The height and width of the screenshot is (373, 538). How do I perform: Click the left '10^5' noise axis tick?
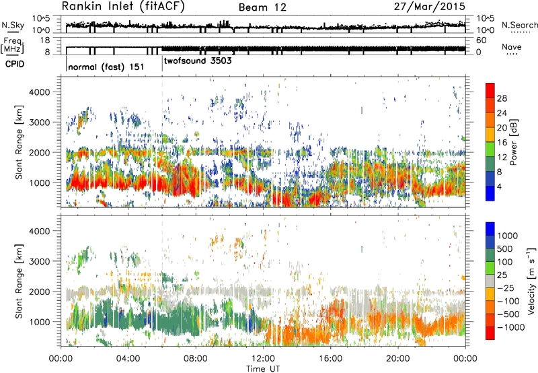click(41, 19)
